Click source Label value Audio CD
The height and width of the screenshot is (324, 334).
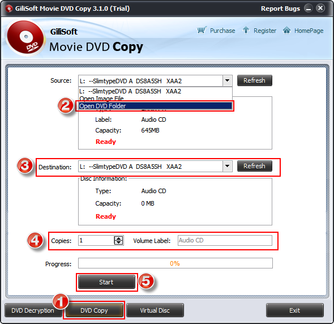click(153, 120)
